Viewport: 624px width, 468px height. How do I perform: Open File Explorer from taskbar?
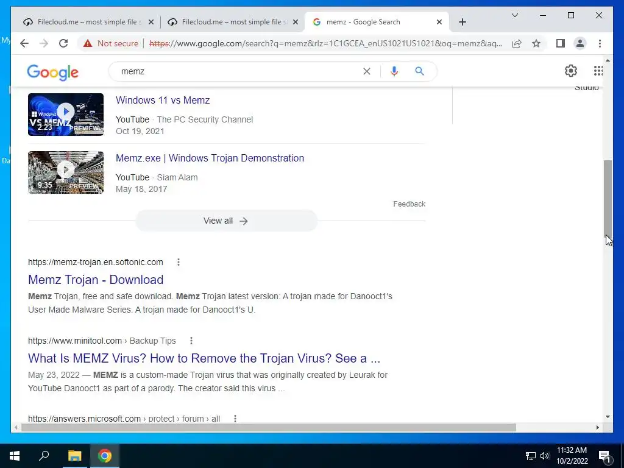pyautogui.click(x=74, y=456)
